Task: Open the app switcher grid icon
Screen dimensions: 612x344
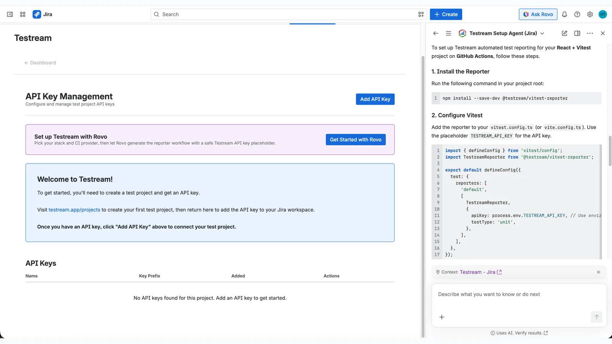Action: click(23, 15)
